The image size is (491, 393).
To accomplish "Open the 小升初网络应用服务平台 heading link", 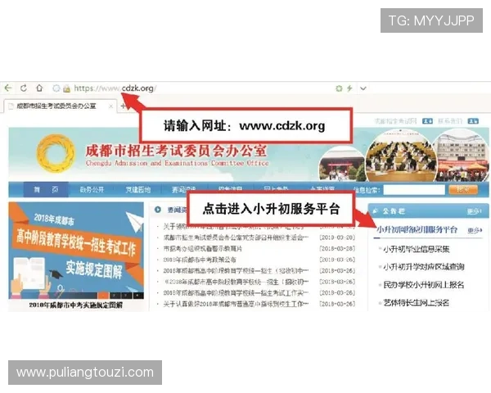I will point(417,230).
